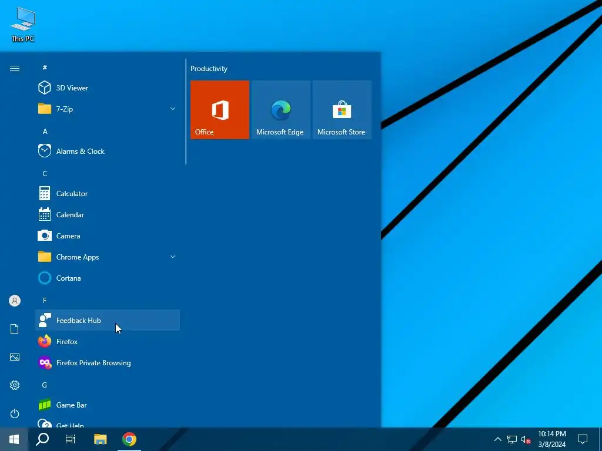The image size is (602, 451).
Task: Show hidden system tray icons
Action: (497, 439)
